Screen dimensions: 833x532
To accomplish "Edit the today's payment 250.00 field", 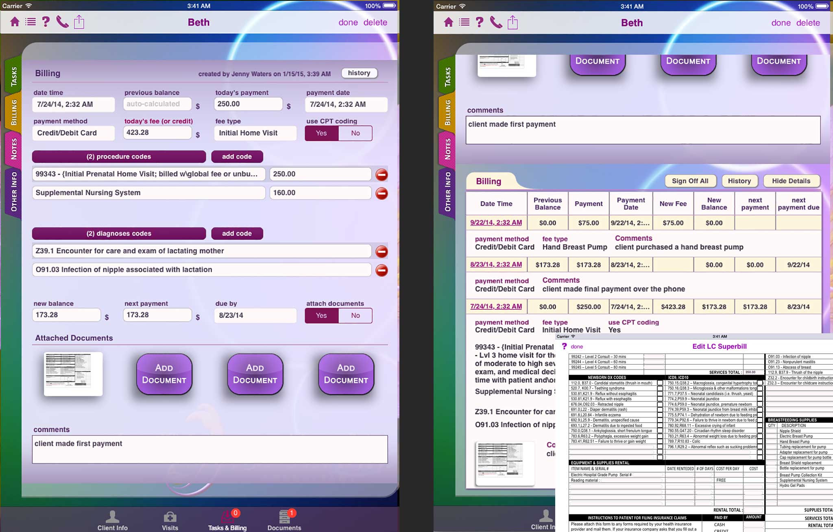I will click(x=248, y=104).
